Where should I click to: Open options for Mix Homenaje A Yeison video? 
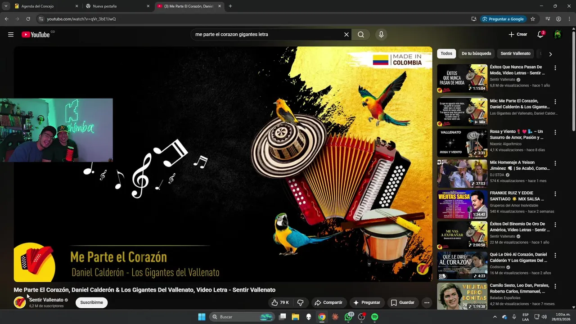[x=555, y=163]
